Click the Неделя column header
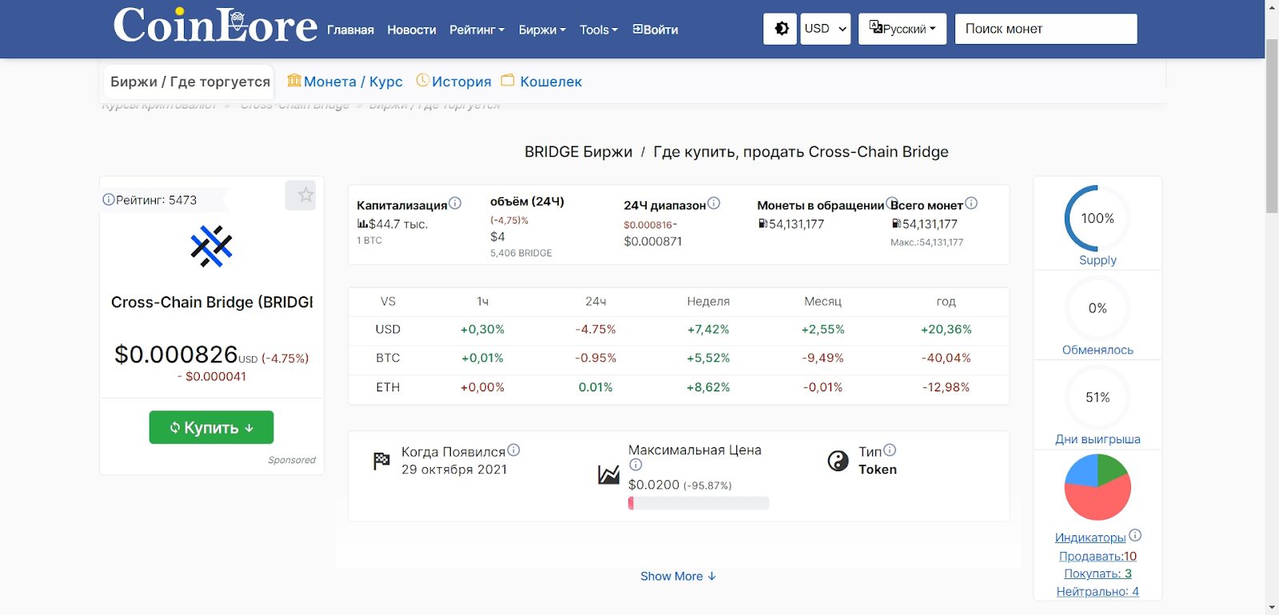Image resolution: width=1279 pixels, height=615 pixels. coord(708,301)
